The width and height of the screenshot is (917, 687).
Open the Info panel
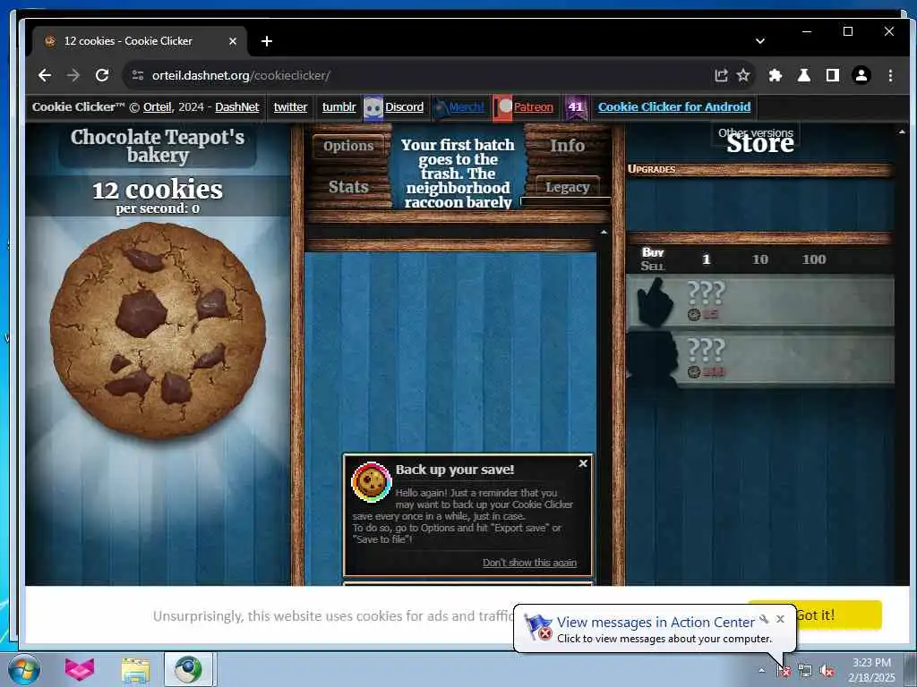pyautogui.click(x=567, y=146)
